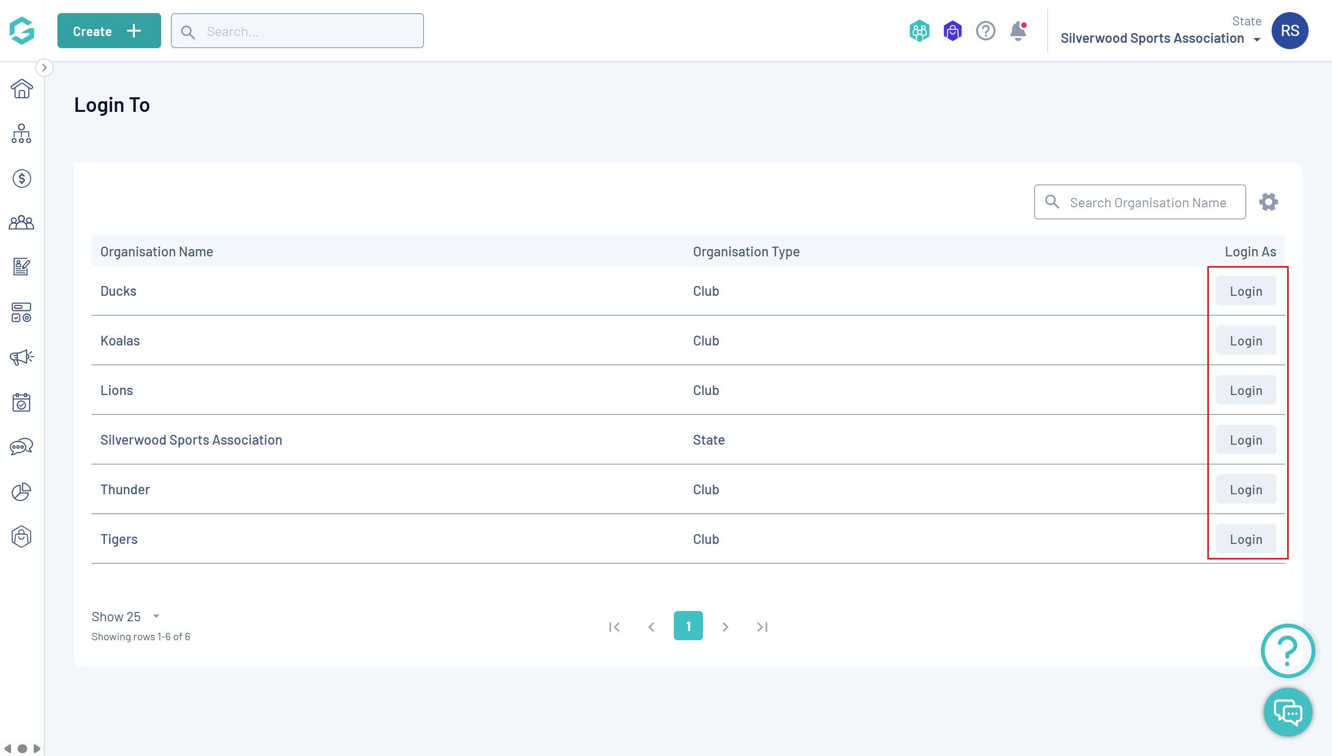The image size is (1332, 756).
Task: Open the purple shopping bag header icon
Action: (952, 31)
